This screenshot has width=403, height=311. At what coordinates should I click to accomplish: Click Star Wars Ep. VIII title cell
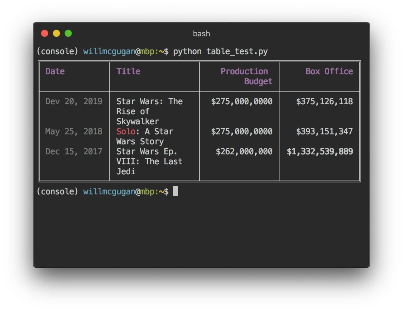click(x=150, y=161)
